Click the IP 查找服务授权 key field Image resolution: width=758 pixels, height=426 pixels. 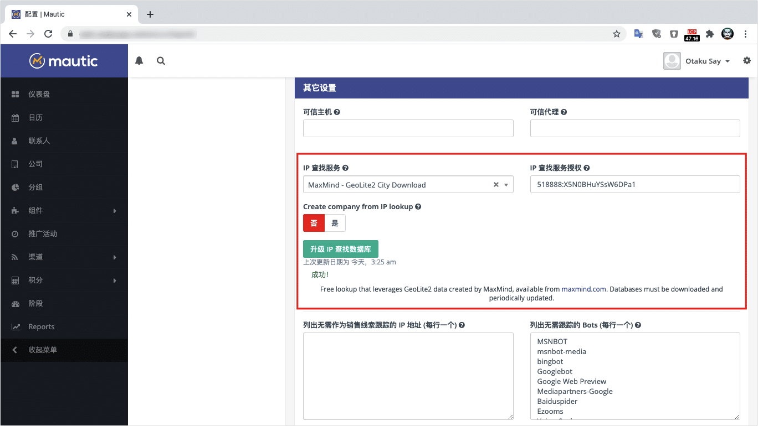(635, 184)
